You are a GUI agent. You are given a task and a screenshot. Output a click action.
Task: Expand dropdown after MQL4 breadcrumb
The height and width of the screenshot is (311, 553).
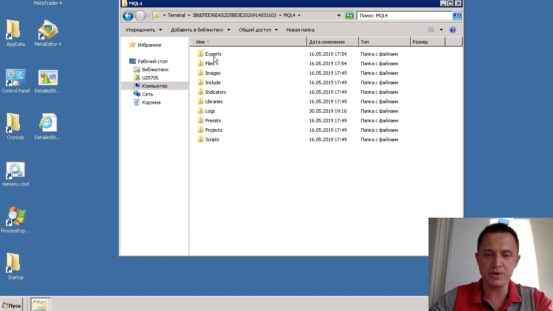(x=299, y=16)
